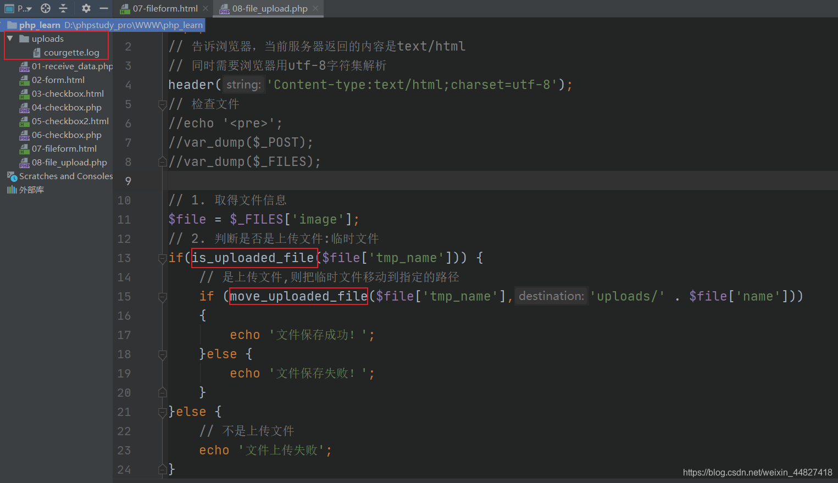Viewport: 838px width, 483px height.
Task: Click the fold end marker on line 20
Action: [x=163, y=392]
